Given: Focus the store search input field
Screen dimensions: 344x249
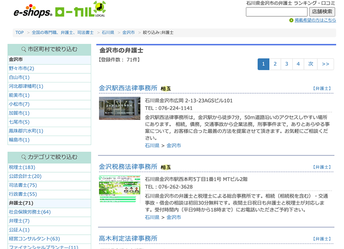Looking at the screenshot, I should pos(276,12).
